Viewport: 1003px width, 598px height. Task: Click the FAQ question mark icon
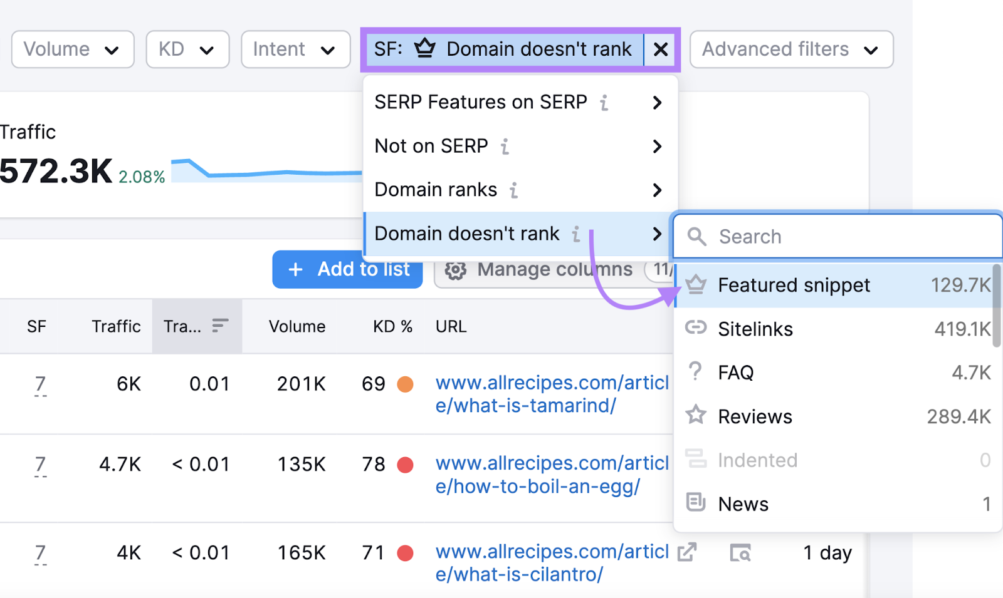pos(696,372)
